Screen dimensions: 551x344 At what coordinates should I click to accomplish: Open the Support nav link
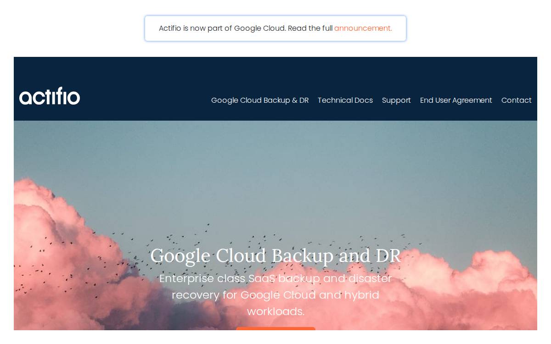click(396, 100)
